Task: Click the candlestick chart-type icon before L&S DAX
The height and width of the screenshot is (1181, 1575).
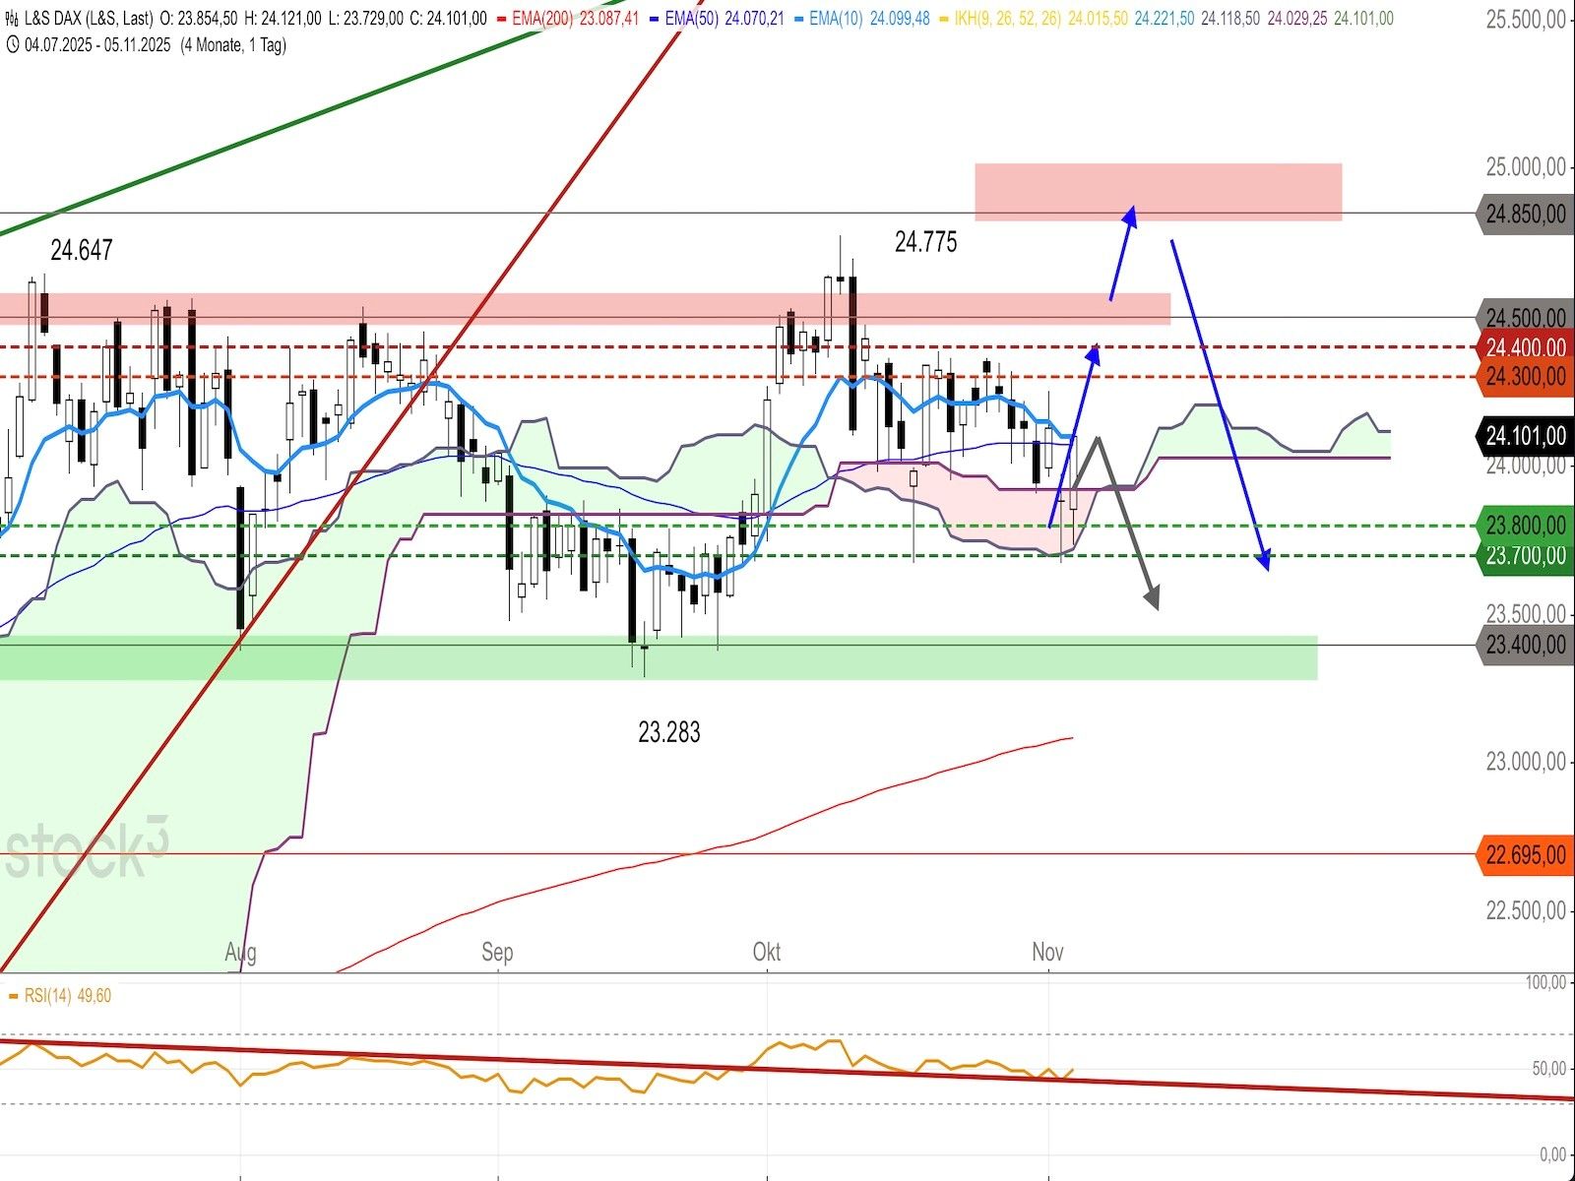Action: coord(12,19)
